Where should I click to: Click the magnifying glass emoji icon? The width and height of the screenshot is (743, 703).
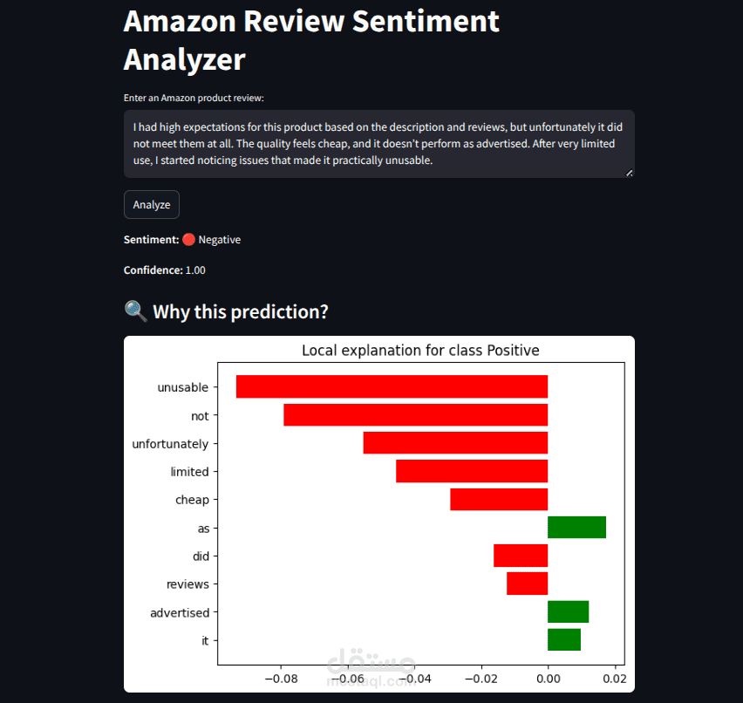click(x=135, y=312)
